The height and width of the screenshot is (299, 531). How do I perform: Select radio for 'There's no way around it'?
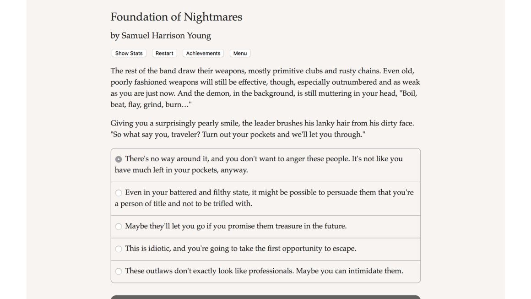tap(118, 159)
